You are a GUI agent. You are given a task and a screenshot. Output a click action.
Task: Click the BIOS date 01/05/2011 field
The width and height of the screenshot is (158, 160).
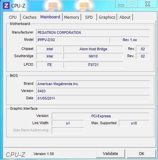click(93, 98)
